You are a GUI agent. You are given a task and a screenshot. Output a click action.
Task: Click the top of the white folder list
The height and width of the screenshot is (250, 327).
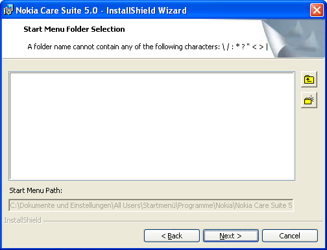pos(152,76)
